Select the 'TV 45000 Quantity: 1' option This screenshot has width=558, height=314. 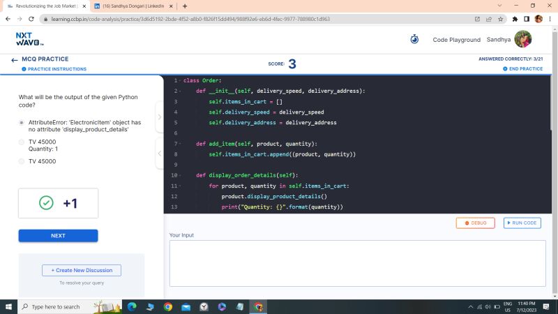[22, 142]
